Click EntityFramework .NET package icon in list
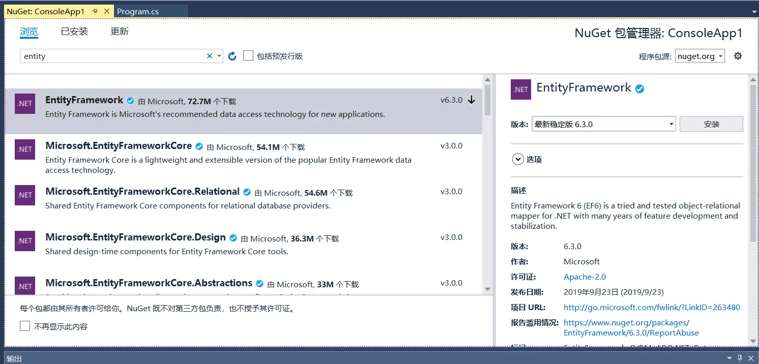Screen dimensions: 759x364 (x=25, y=104)
